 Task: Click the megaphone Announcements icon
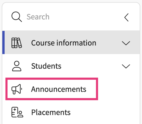17,89
